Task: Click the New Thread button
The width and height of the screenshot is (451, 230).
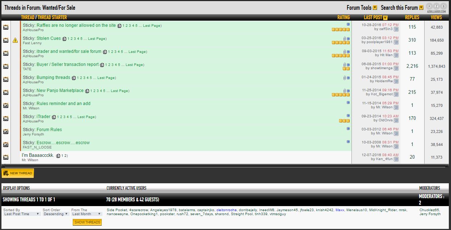Action: pyautogui.click(x=18, y=173)
